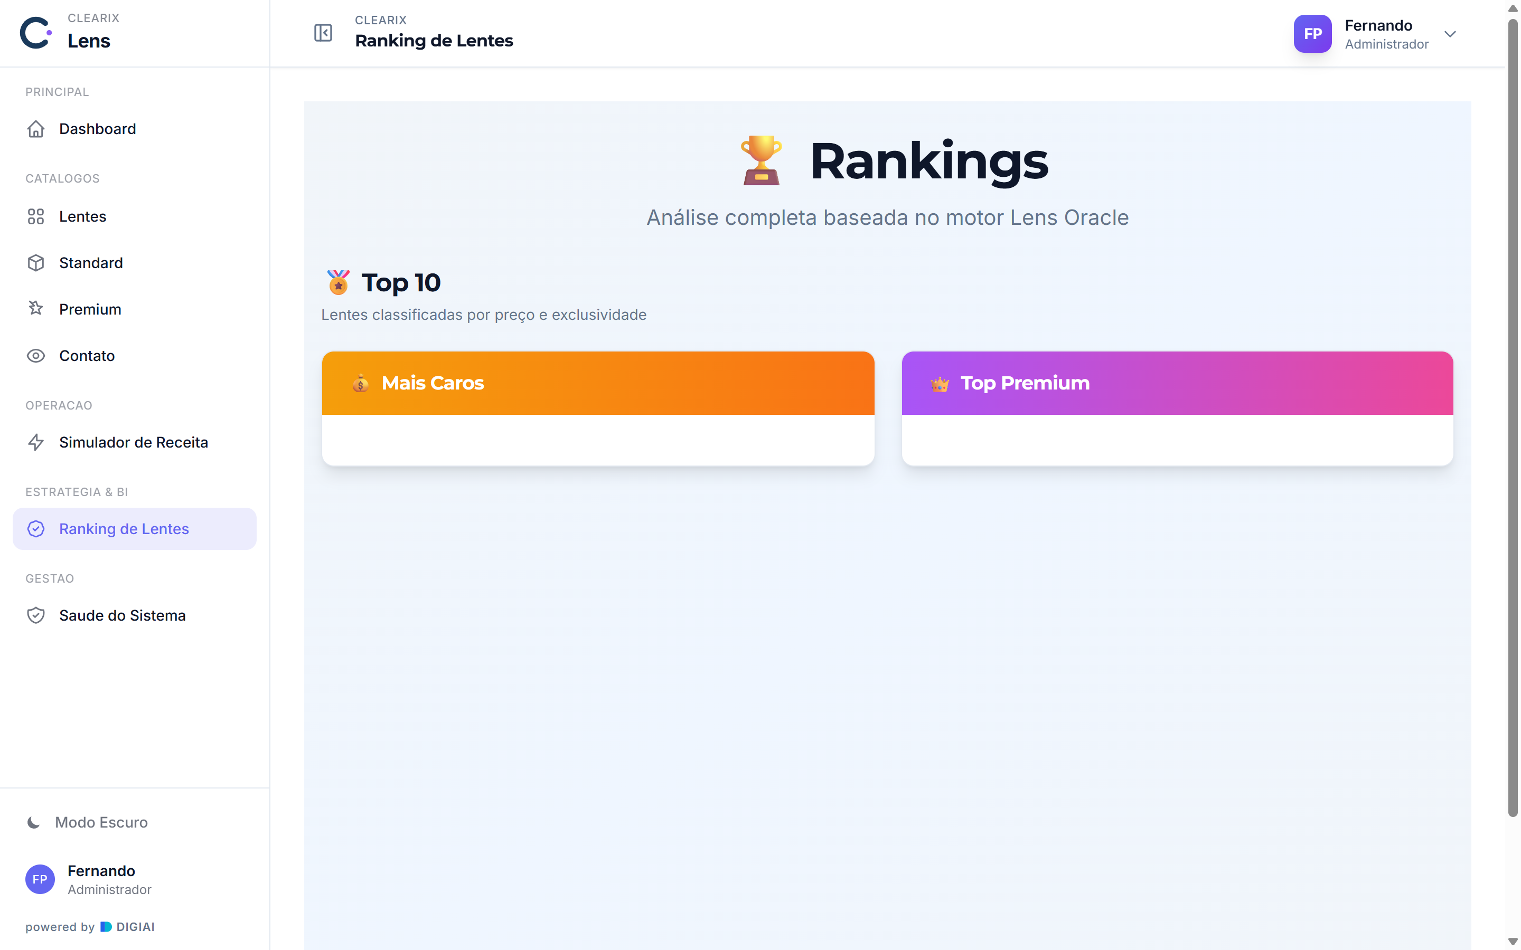Click the moon icon for dark mode
This screenshot has height=950, width=1521.
point(34,822)
